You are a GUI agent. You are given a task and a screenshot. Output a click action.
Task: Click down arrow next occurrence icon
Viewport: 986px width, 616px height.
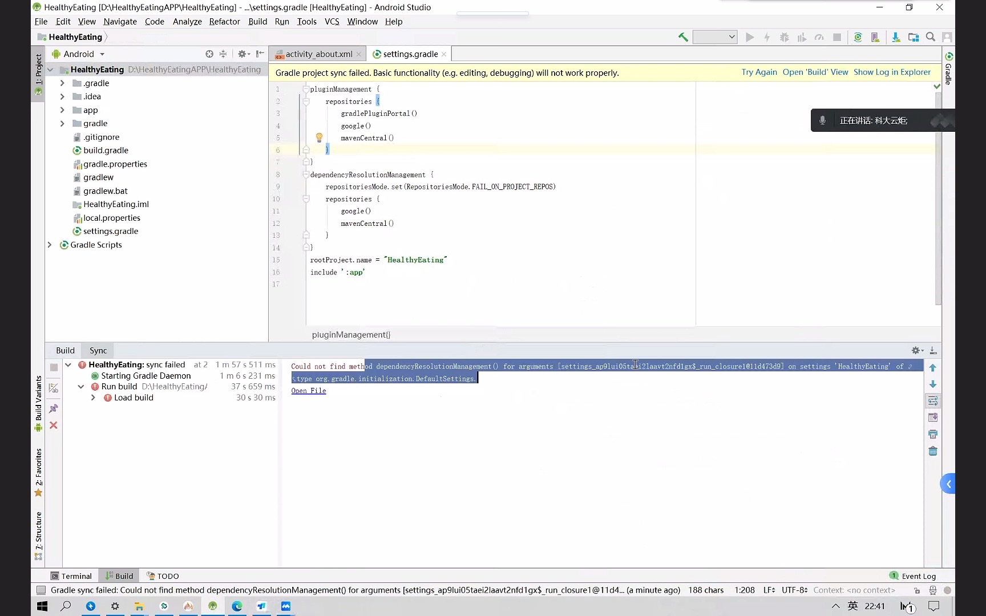coord(933,384)
